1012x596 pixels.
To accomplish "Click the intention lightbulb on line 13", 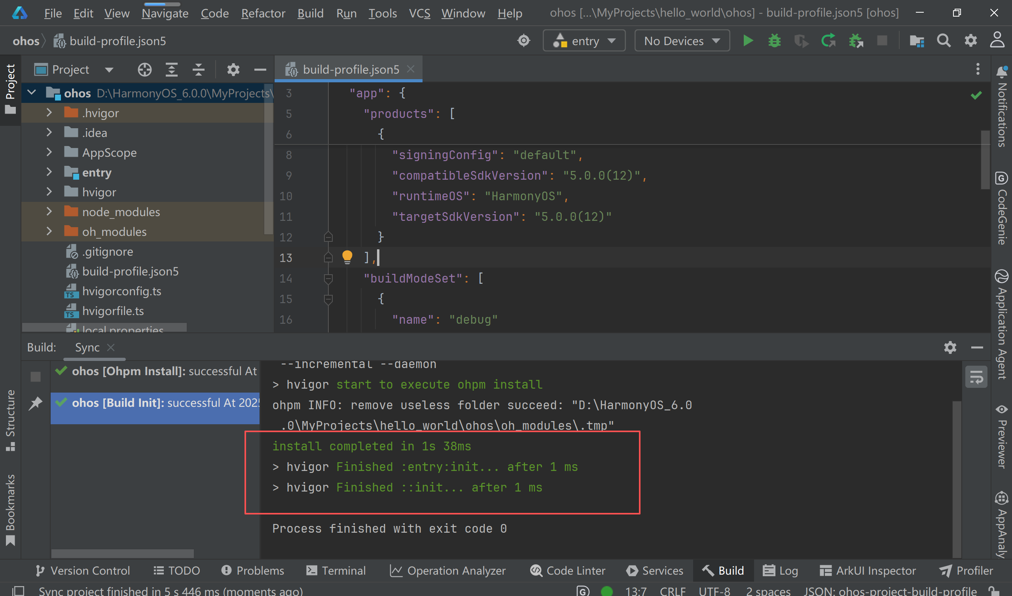I will [347, 256].
